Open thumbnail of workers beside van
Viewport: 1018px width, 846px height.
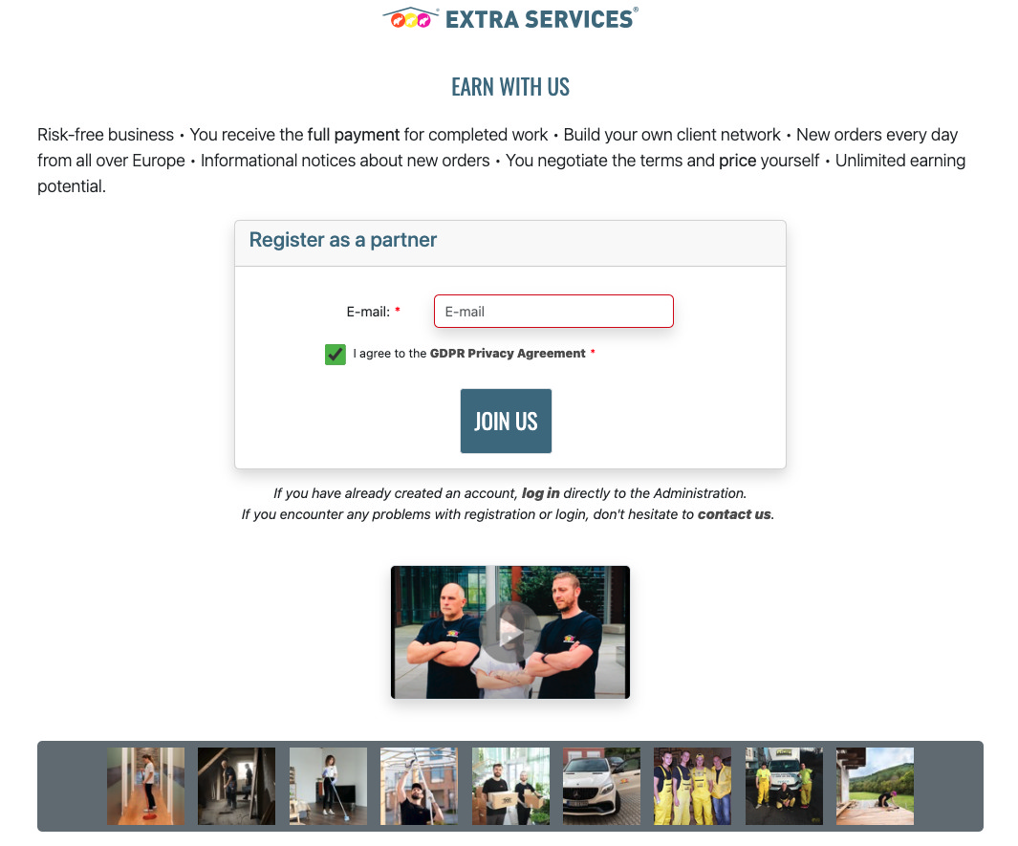(784, 786)
